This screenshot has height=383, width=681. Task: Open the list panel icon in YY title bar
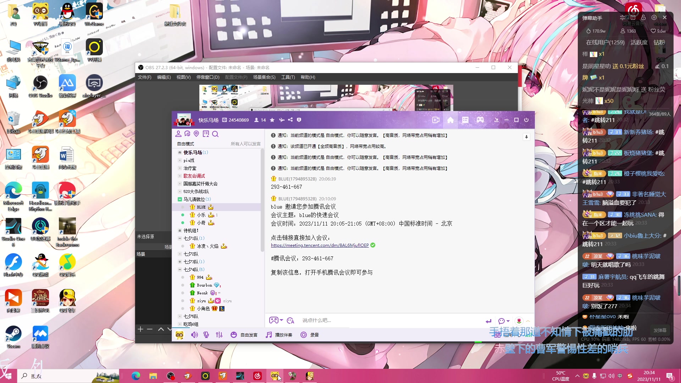tap(465, 120)
